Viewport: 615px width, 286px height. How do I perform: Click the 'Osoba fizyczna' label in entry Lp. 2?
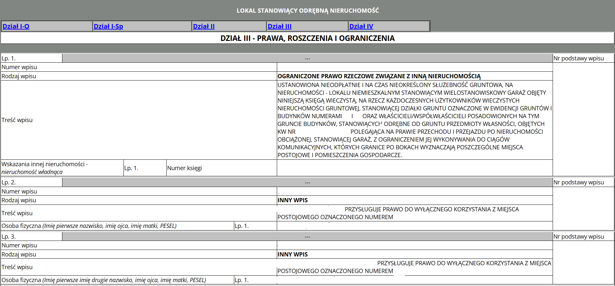[x=89, y=226]
